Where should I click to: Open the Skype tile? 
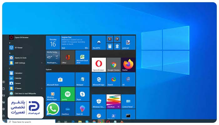[x=82, y=94]
